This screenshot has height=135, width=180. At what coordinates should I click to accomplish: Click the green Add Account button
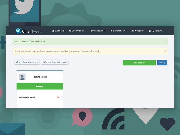(139, 63)
